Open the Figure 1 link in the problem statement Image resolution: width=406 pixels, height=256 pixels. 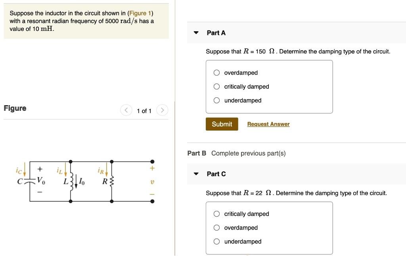tap(140, 13)
